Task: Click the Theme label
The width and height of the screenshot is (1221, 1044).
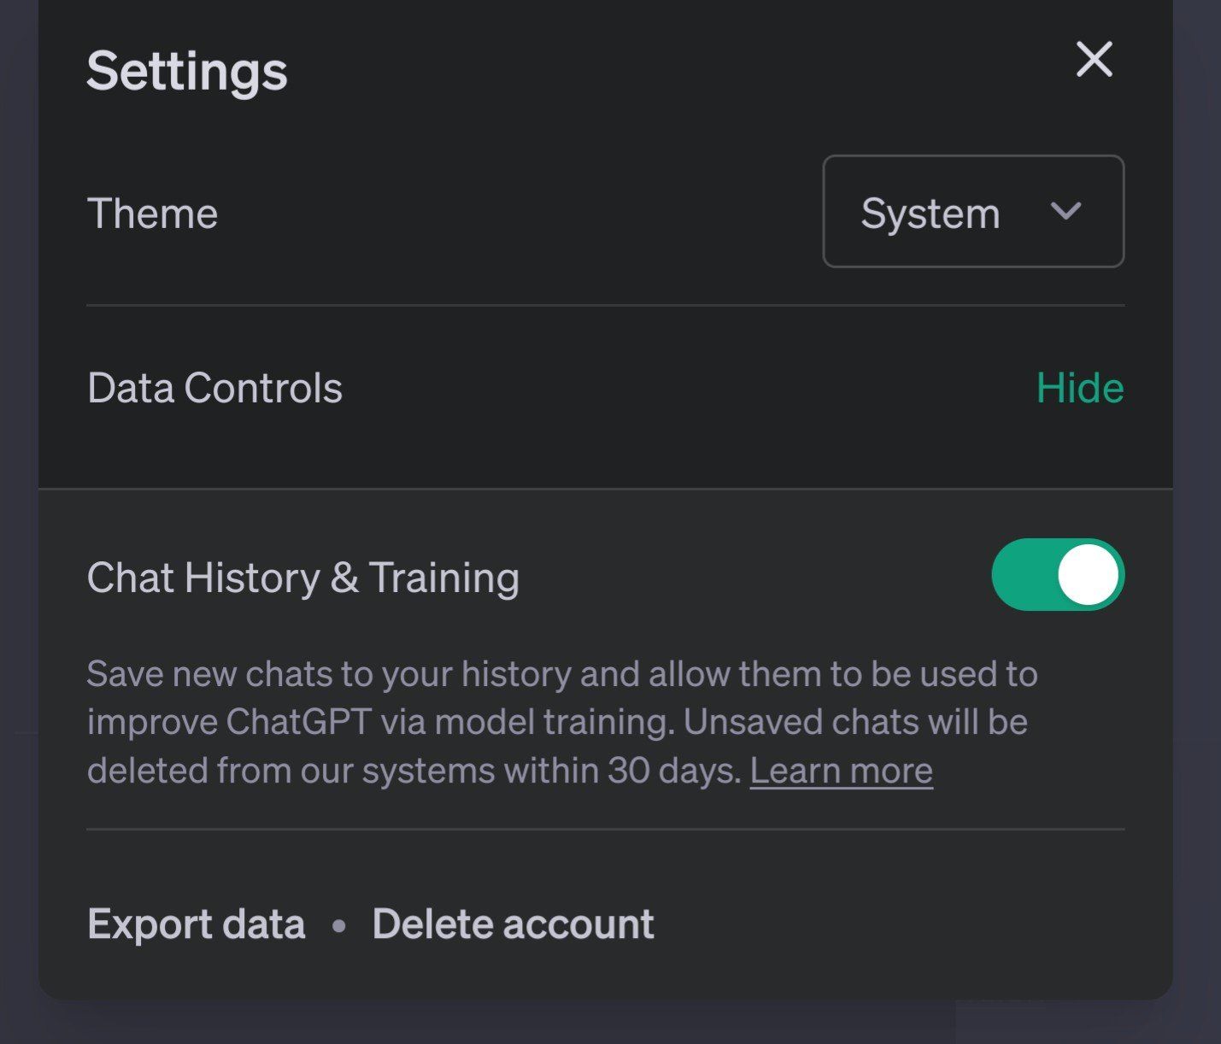Action: coord(153,214)
